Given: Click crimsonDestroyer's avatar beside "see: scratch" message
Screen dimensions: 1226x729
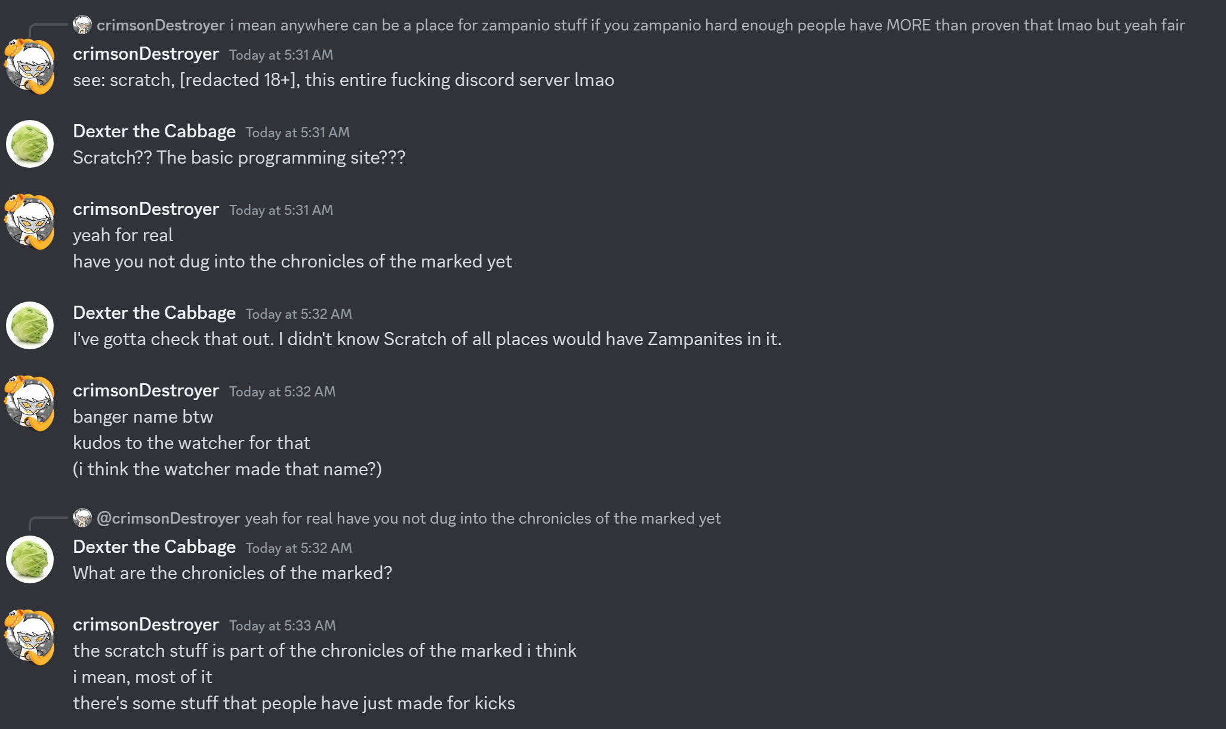Looking at the screenshot, I should coord(29,66).
